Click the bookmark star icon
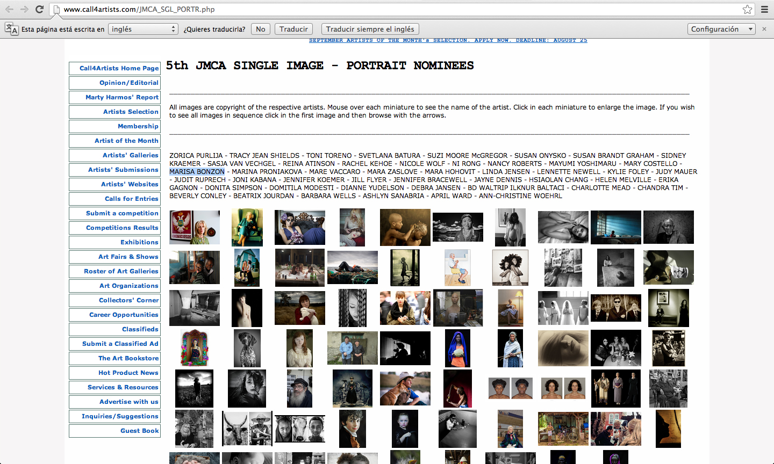Viewport: 774px width, 464px height. coord(747,9)
